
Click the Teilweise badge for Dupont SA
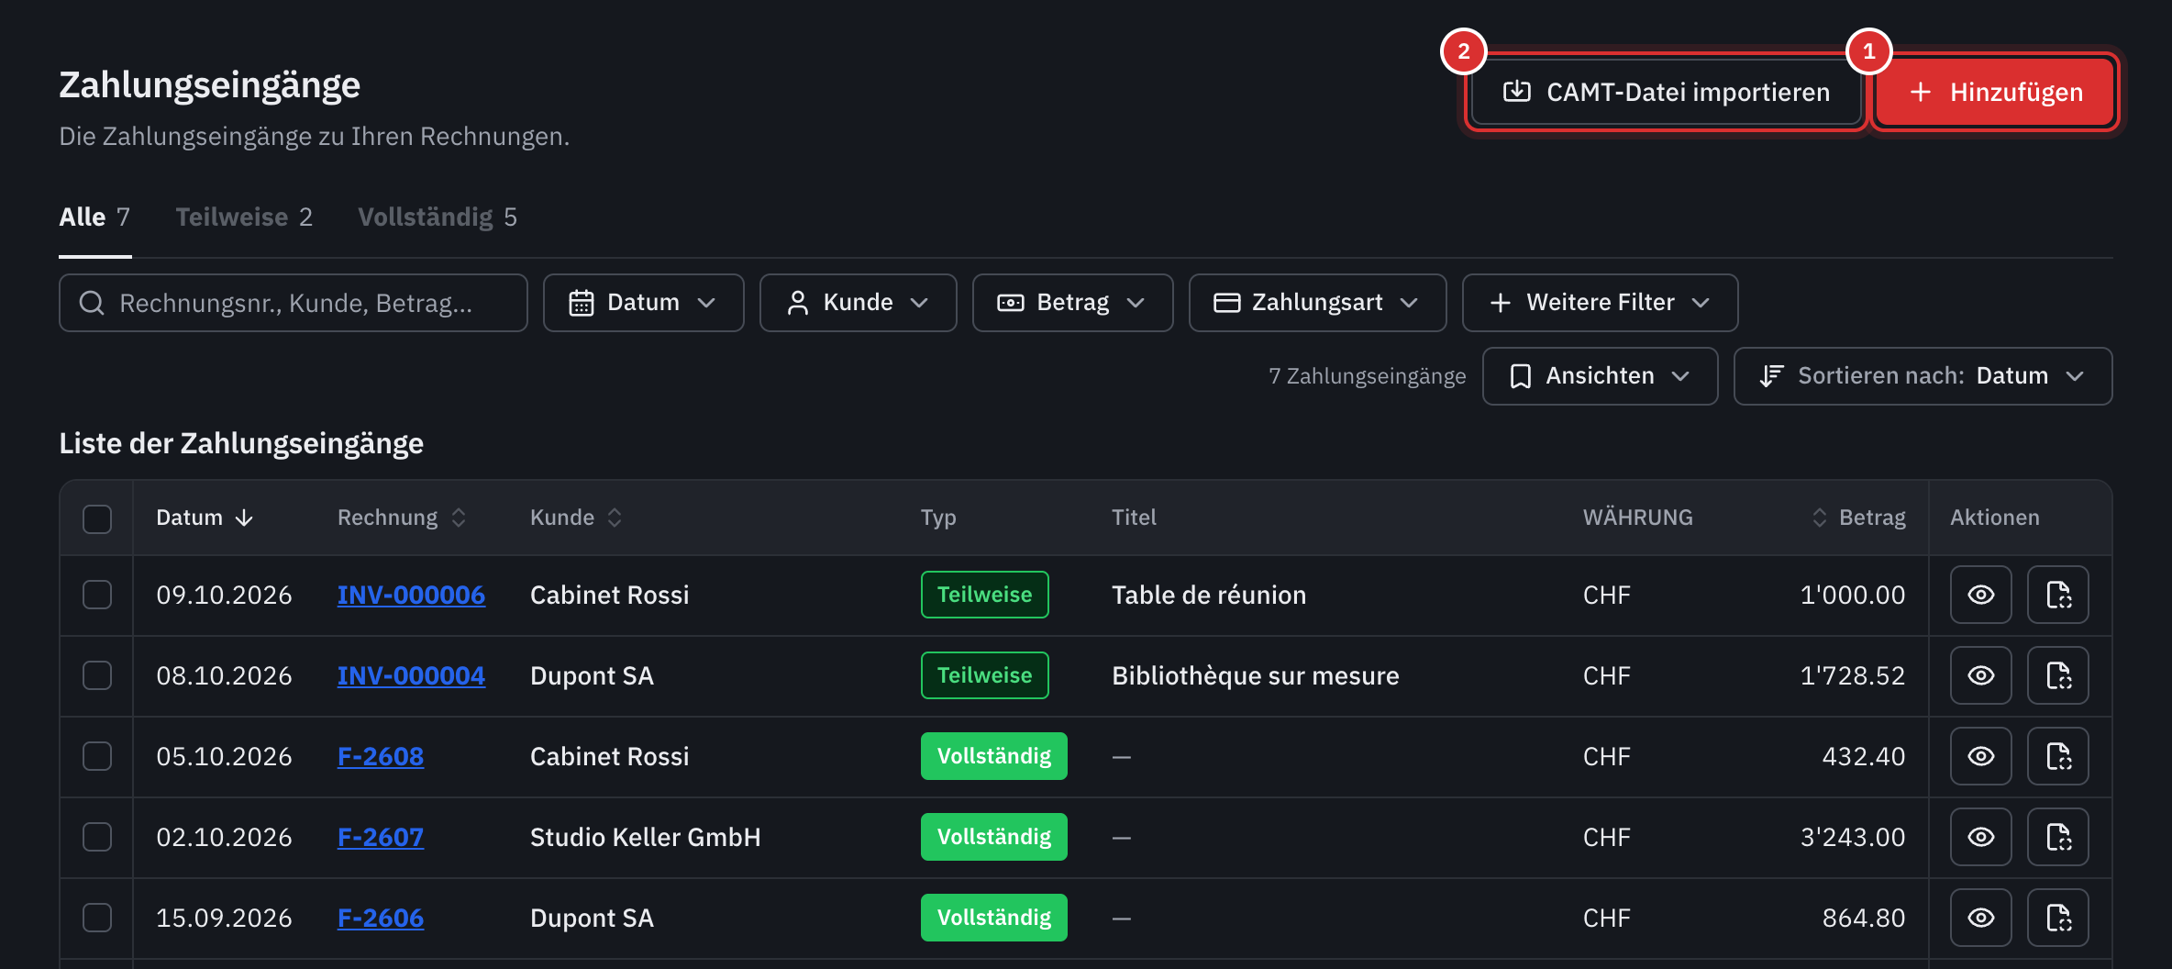[x=984, y=675]
